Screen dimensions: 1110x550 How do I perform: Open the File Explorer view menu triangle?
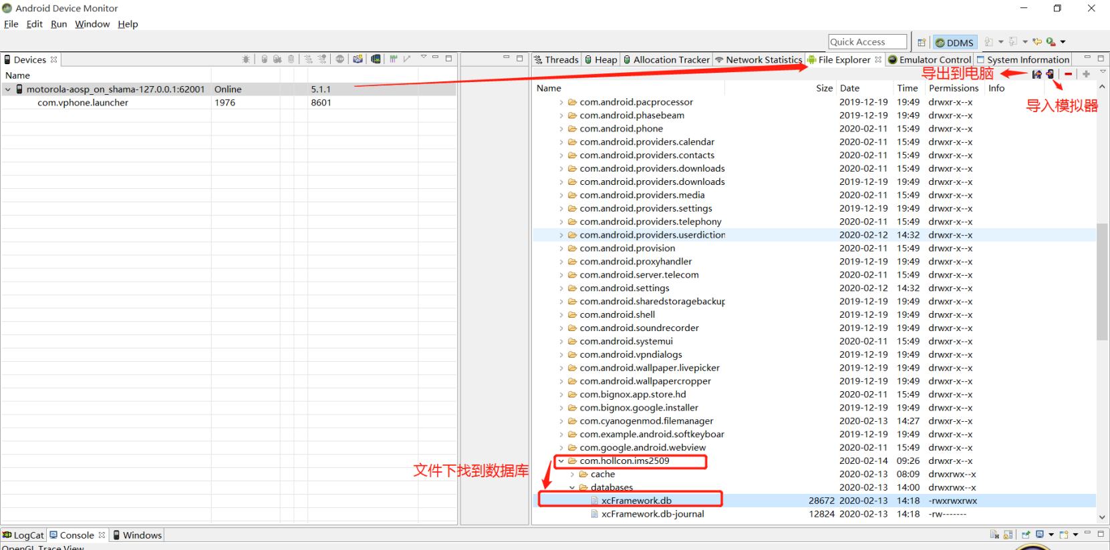(x=1103, y=71)
